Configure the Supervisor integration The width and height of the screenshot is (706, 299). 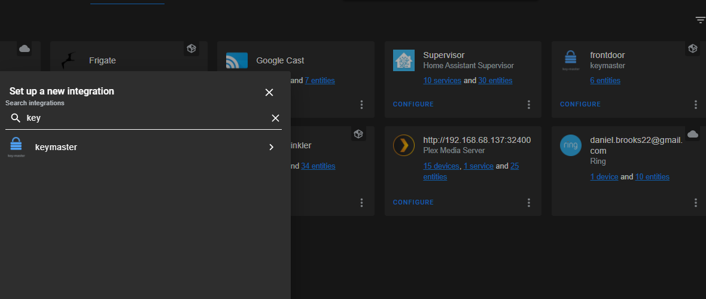point(413,104)
